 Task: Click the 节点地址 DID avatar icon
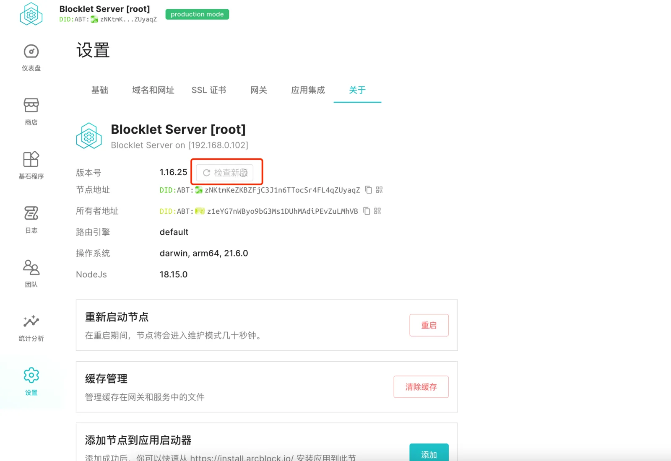click(199, 190)
